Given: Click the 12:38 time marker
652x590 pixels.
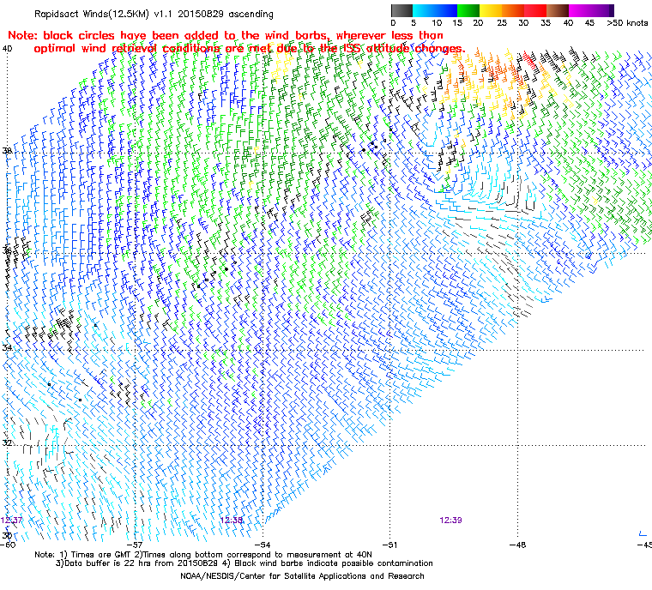Looking at the screenshot, I should [232, 521].
